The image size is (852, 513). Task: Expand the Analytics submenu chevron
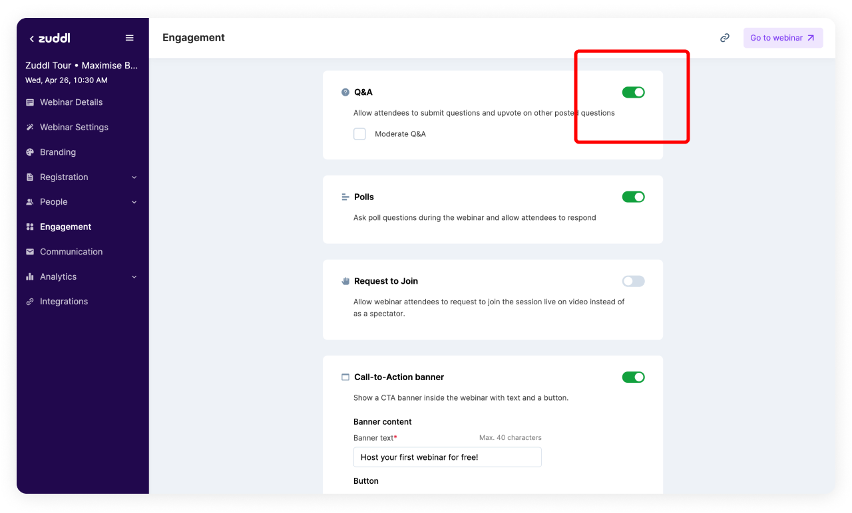coord(134,277)
